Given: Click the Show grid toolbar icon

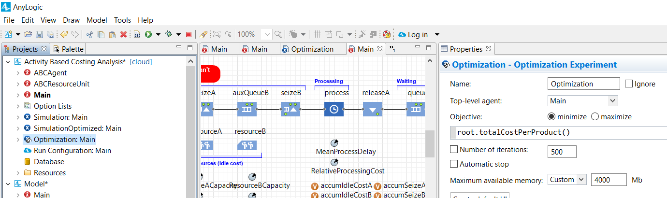Looking at the screenshot, I should [x=318, y=34].
